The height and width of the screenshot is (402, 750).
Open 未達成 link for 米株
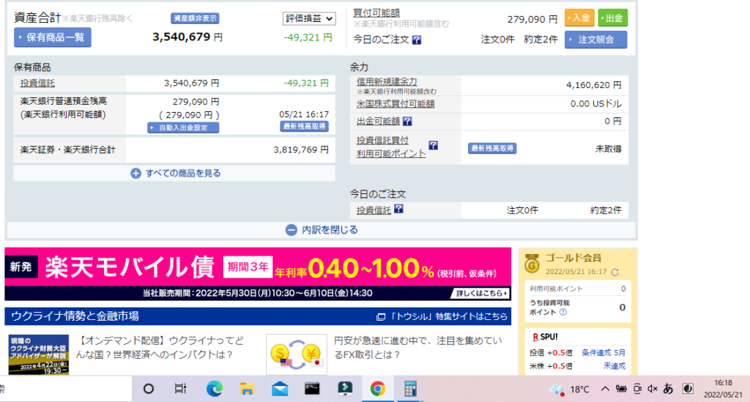coord(615,366)
